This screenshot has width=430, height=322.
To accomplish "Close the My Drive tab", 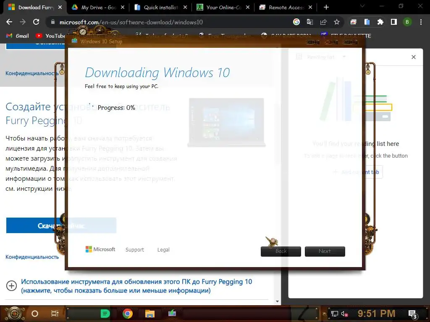I will [x=123, y=8].
